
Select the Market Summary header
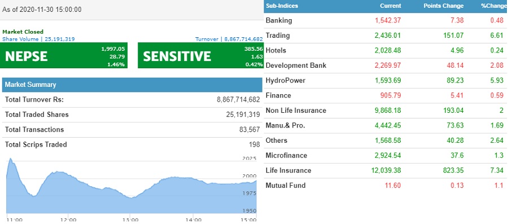click(x=132, y=85)
